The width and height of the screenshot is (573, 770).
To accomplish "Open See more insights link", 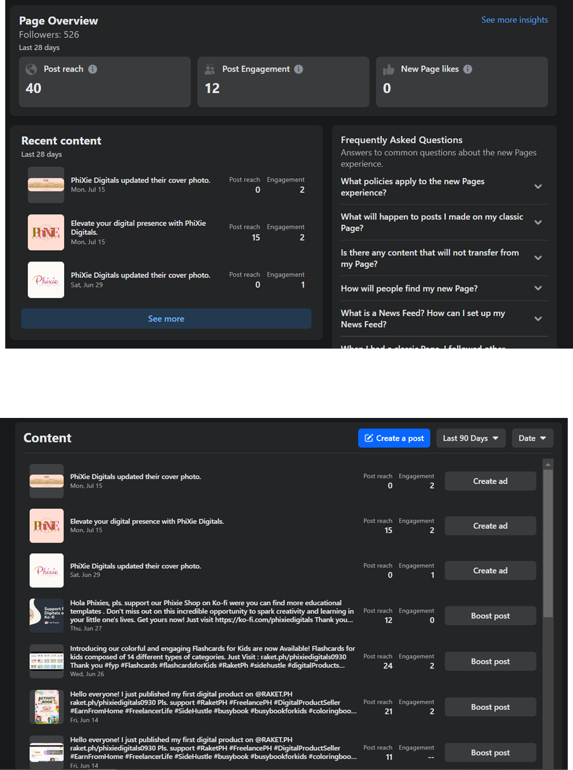I will [514, 20].
